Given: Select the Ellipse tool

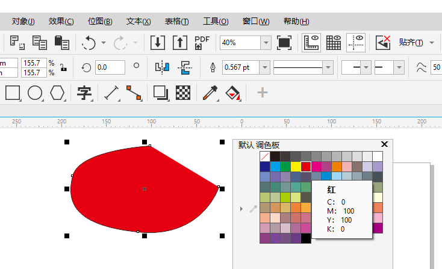Looking at the screenshot, I should click(35, 93).
